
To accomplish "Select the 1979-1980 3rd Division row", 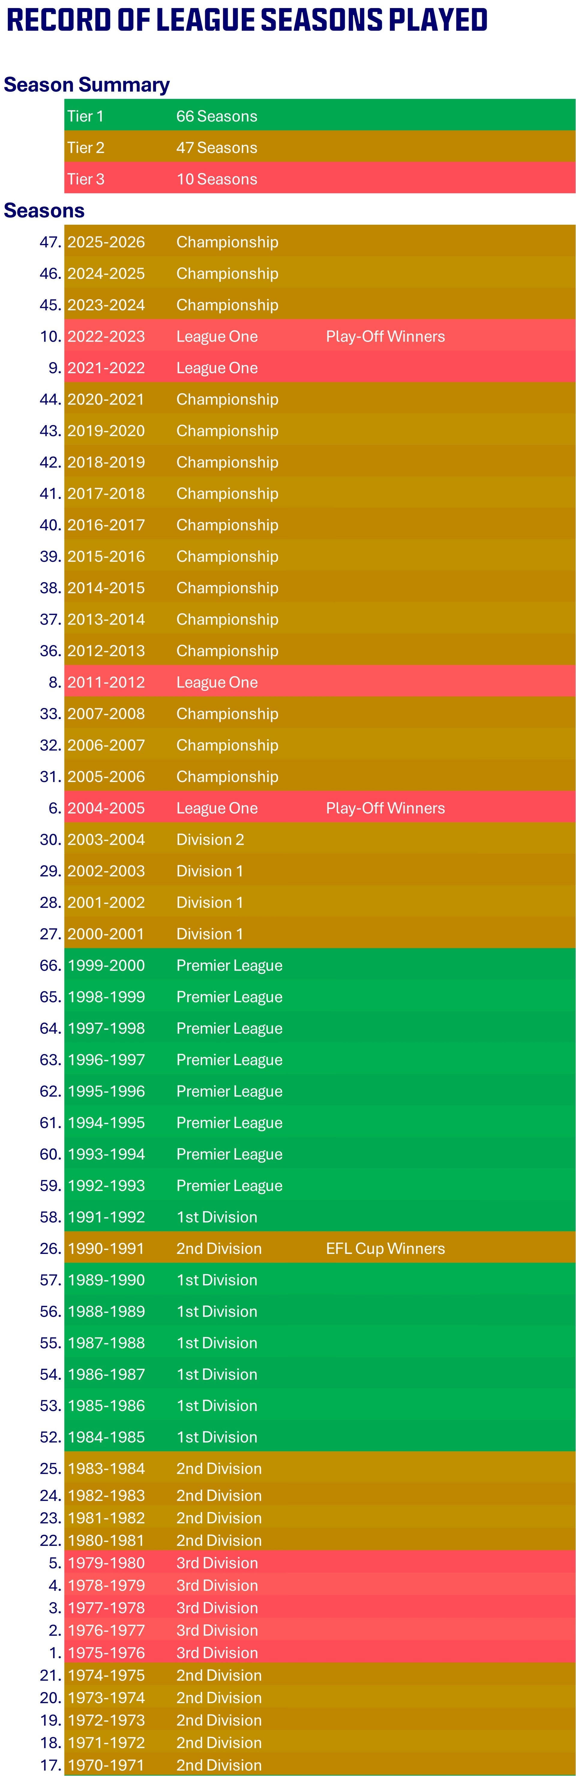I will pyautogui.click(x=320, y=1563).
